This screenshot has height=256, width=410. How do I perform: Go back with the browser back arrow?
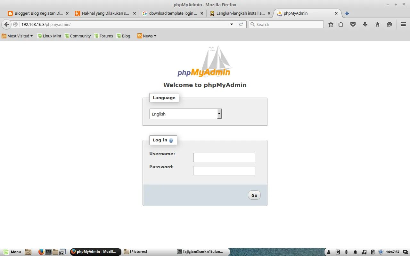6,24
